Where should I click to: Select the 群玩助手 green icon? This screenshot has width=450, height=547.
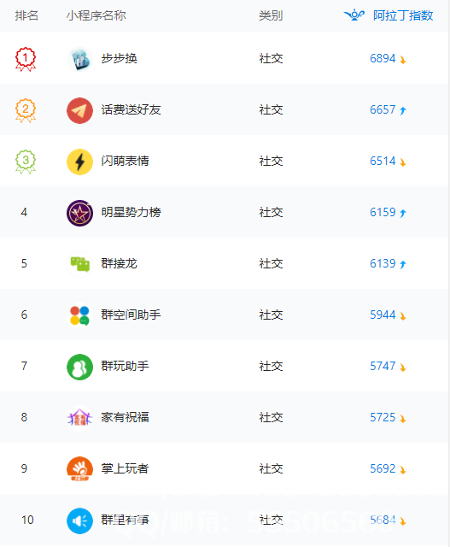[x=79, y=367]
